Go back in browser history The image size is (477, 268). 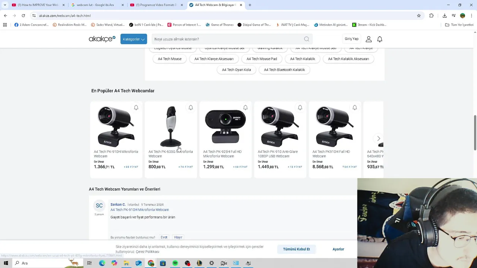point(5,16)
